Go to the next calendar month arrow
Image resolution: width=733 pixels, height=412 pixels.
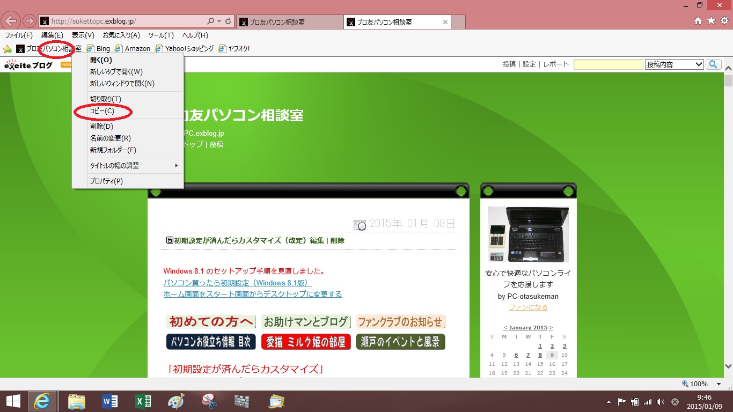coord(551,327)
